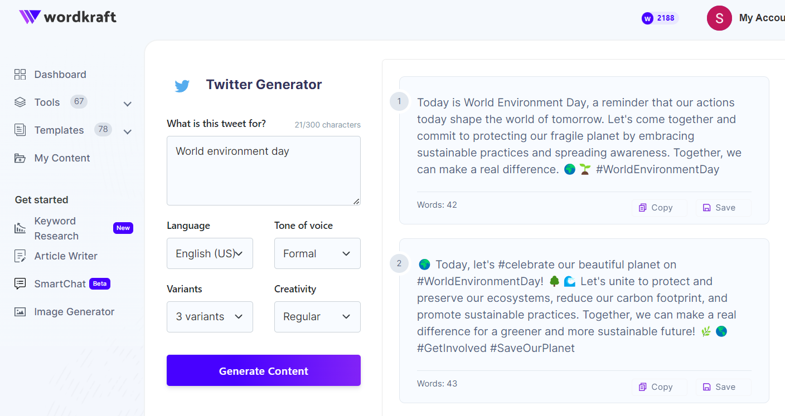This screenshot has width=785, height=416.
Task: Open Keyword Research from the sidebar icon
Action: coord(20,228)
